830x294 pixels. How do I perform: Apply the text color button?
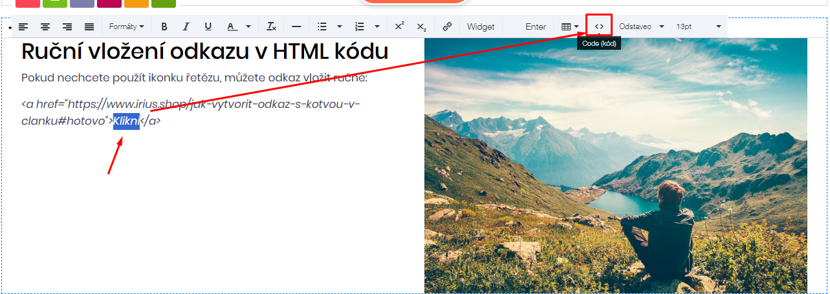pos(232,26)
